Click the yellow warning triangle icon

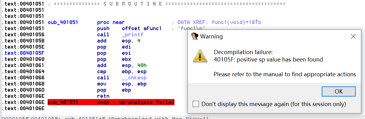point(200,56)
